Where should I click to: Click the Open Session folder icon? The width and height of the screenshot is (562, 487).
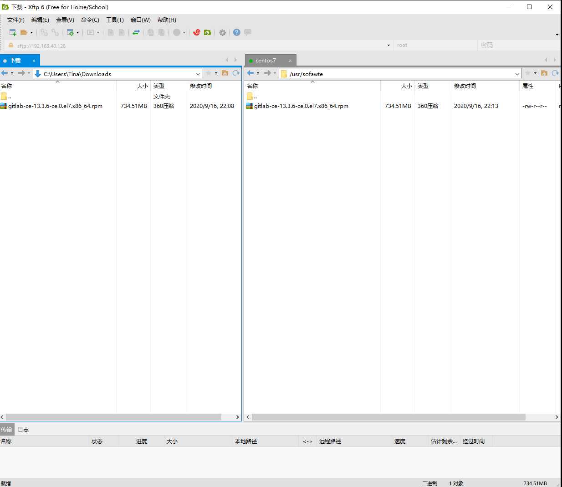pyautogui.click(x=24, y=32)
